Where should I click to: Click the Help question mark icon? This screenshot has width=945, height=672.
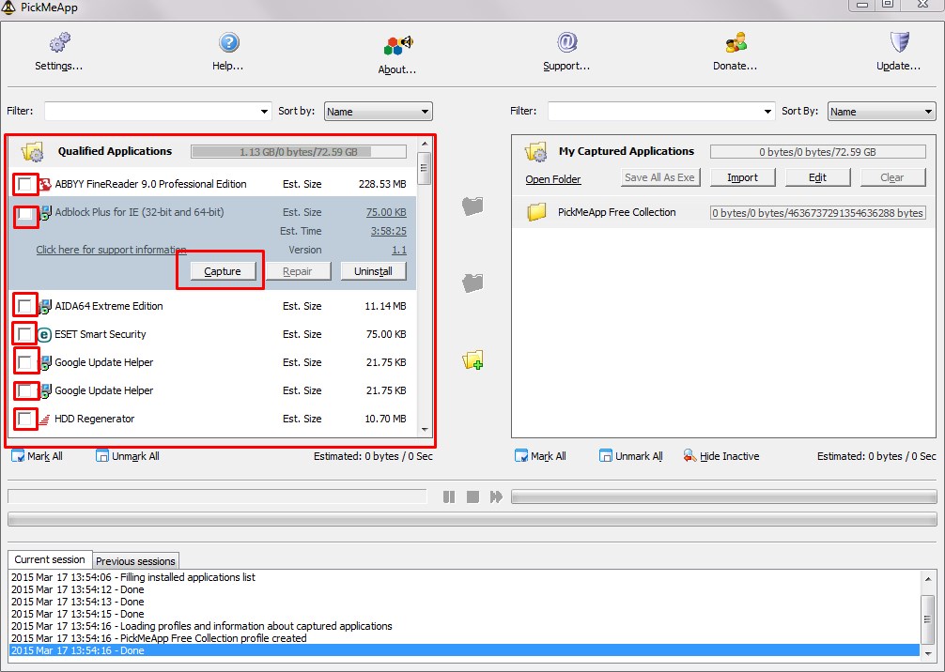coord(228,43)
